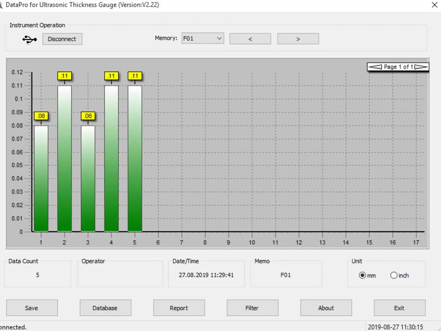Click the green bar for reading 5
Viewport: 441px width, 331px height.
pos(135,159)
